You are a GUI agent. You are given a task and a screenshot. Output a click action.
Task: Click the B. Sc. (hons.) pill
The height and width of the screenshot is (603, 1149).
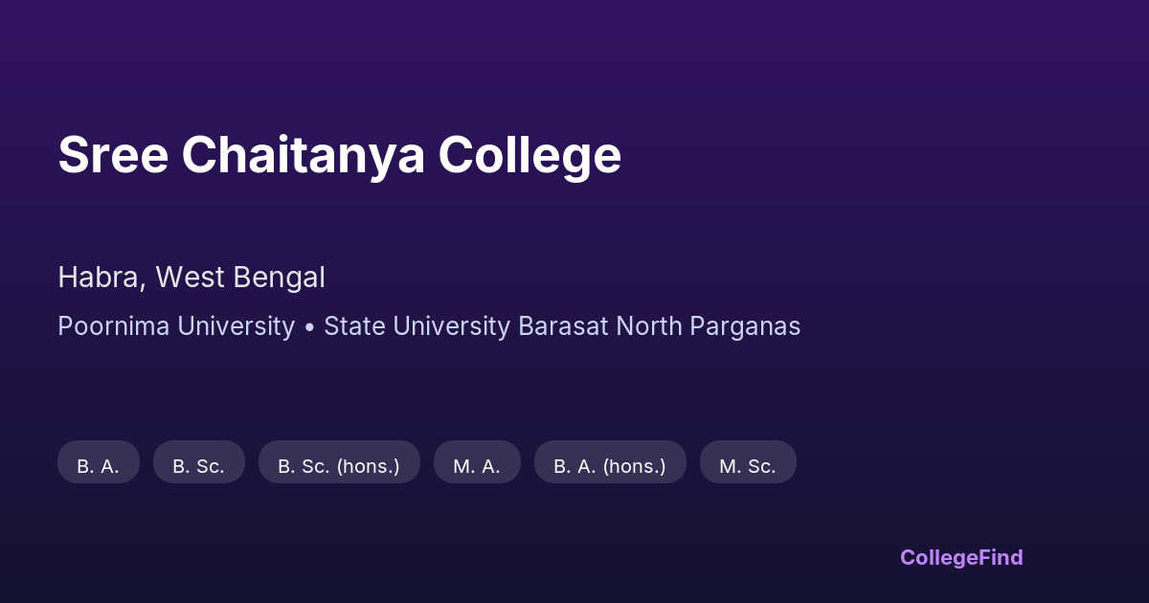click(x=339, y=466)
